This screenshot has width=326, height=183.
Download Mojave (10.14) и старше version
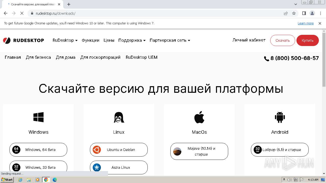pyautogui.click(x=199, y=151)
